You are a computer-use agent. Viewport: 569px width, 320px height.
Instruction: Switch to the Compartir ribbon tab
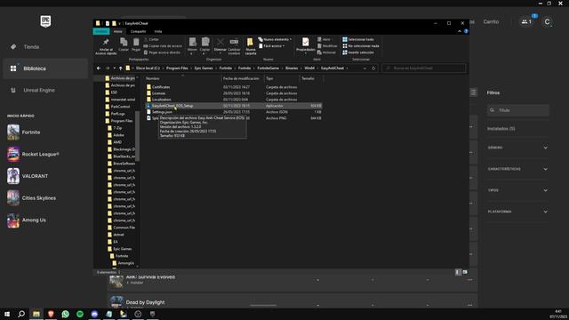click(139, 32)
